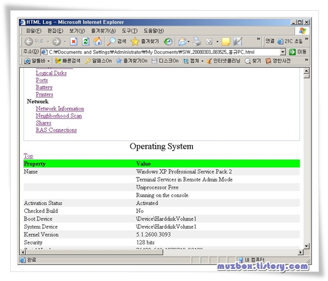
Task: Print the page with printer icon
Action: click(x=196, y=41)
